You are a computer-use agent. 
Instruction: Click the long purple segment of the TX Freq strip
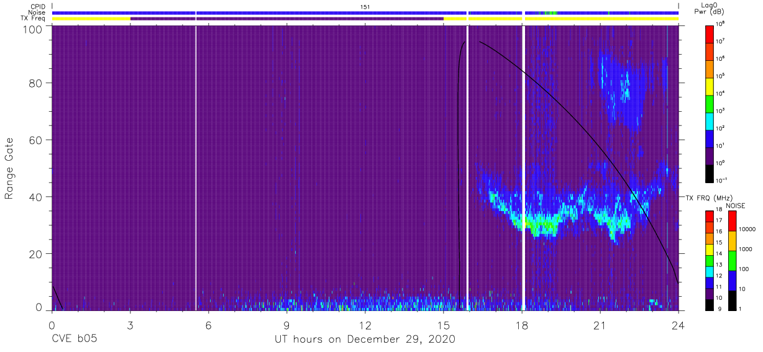click(x=286, y=19)
